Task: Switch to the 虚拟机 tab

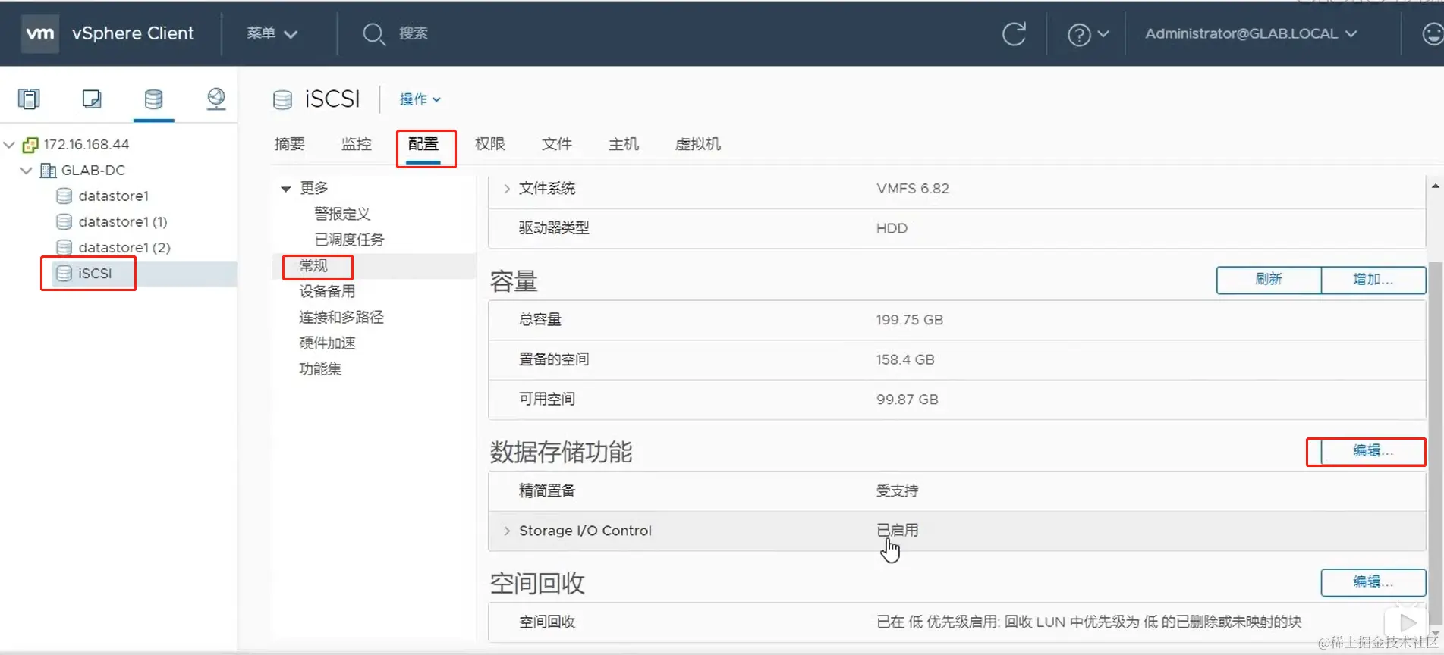Action: tap(698, 144)
